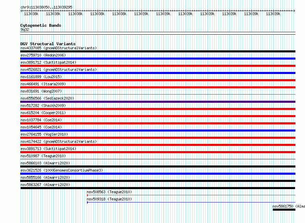Click the blue bar under nsv4526821
Screen dimensions: 305x223
(158, 73)
